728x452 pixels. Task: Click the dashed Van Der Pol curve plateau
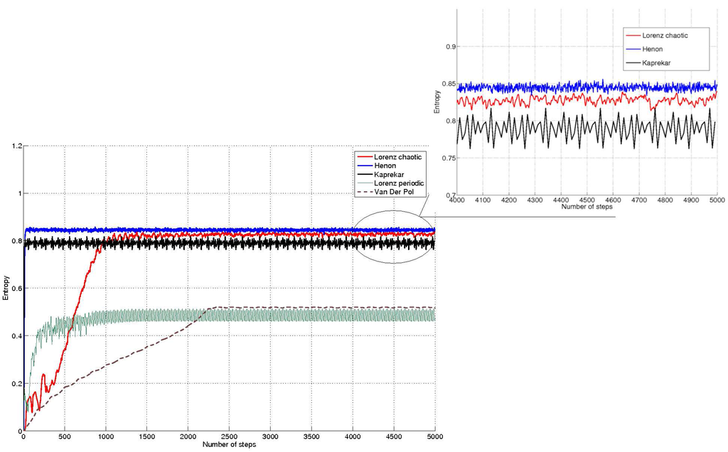(320, 307)
